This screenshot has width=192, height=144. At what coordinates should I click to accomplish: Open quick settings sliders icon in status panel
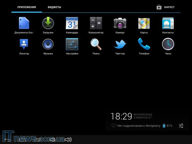(x=181, y=126)
